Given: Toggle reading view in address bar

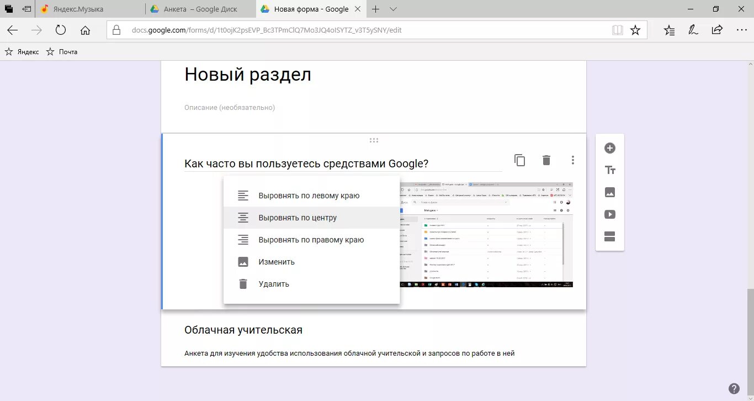Looking at the screenshot, I should (x=618, y=30).
